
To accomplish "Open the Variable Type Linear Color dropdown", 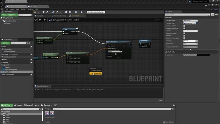I will click(x=189, y=23).
